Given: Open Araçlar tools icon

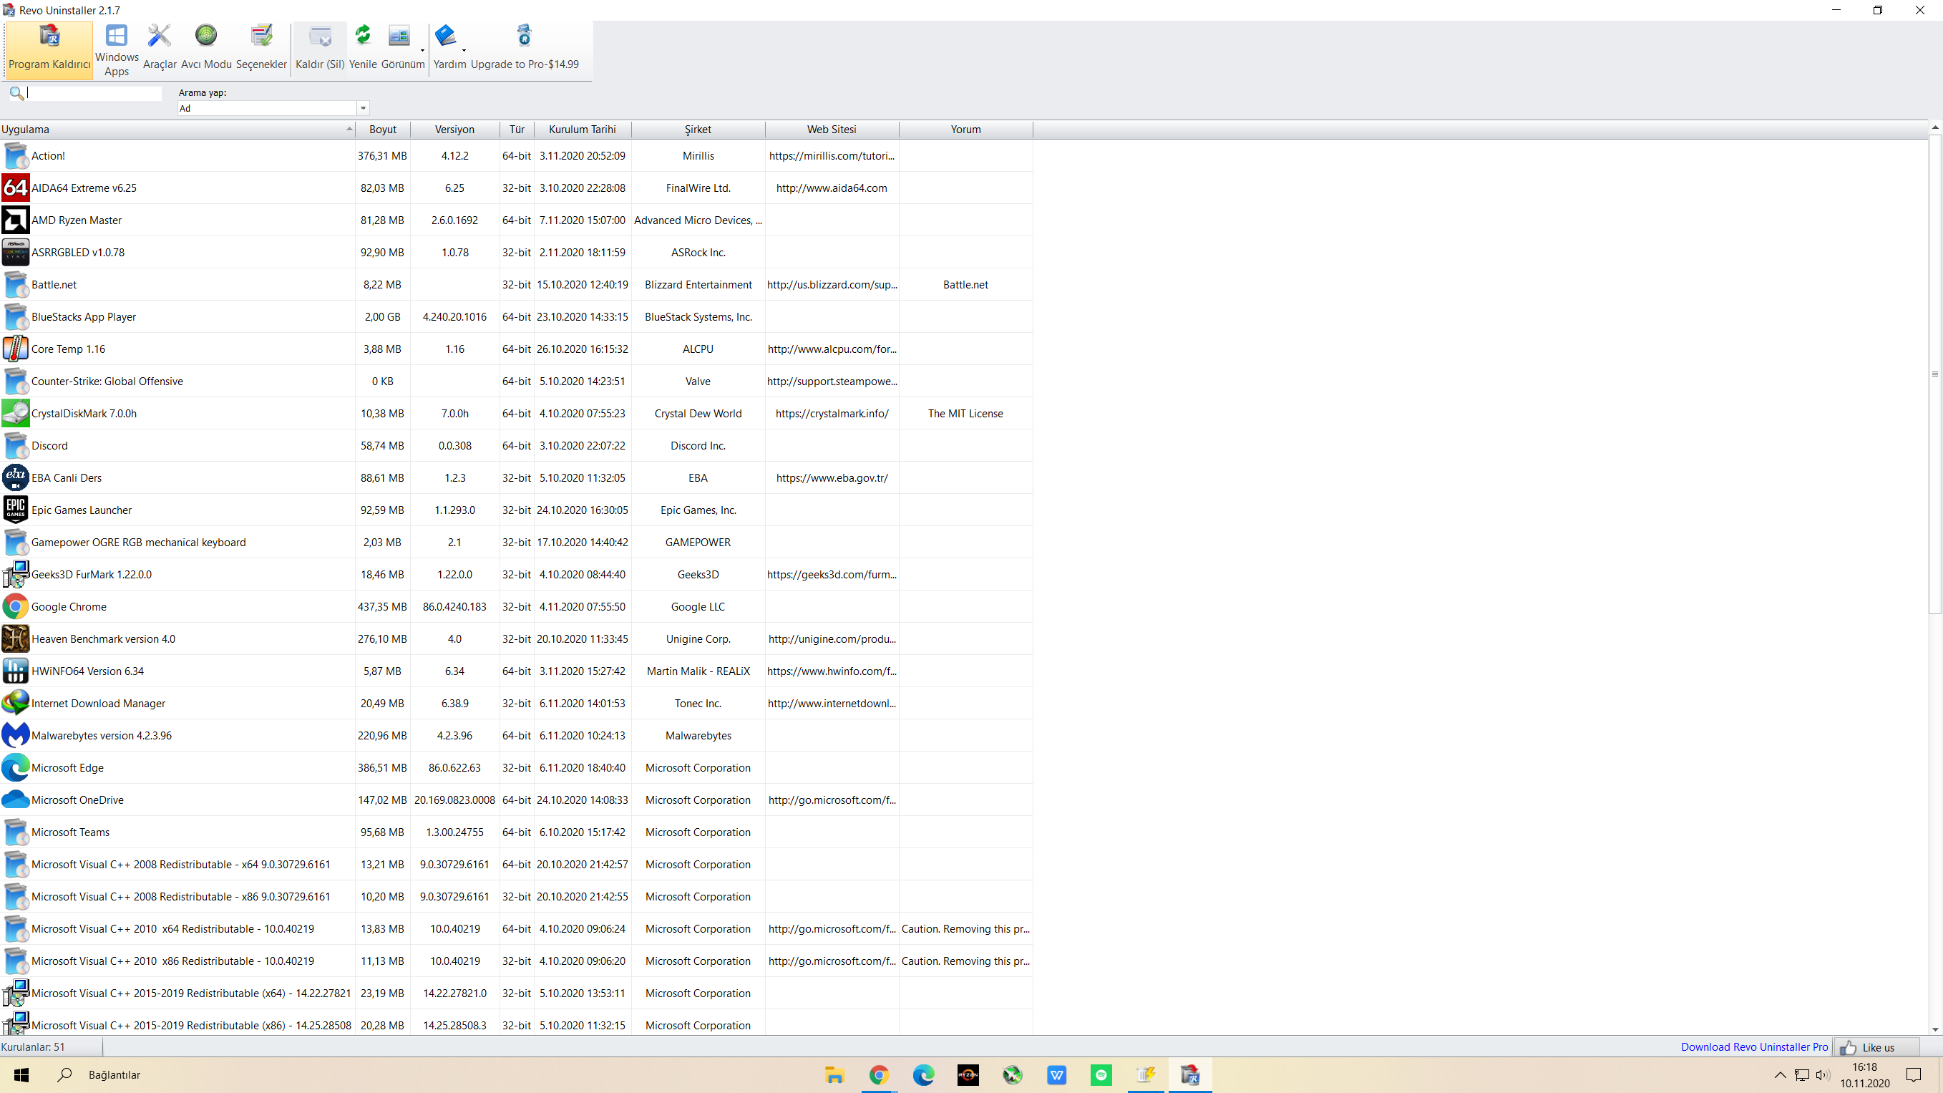Looking at the screenshot, I should 159,48.
